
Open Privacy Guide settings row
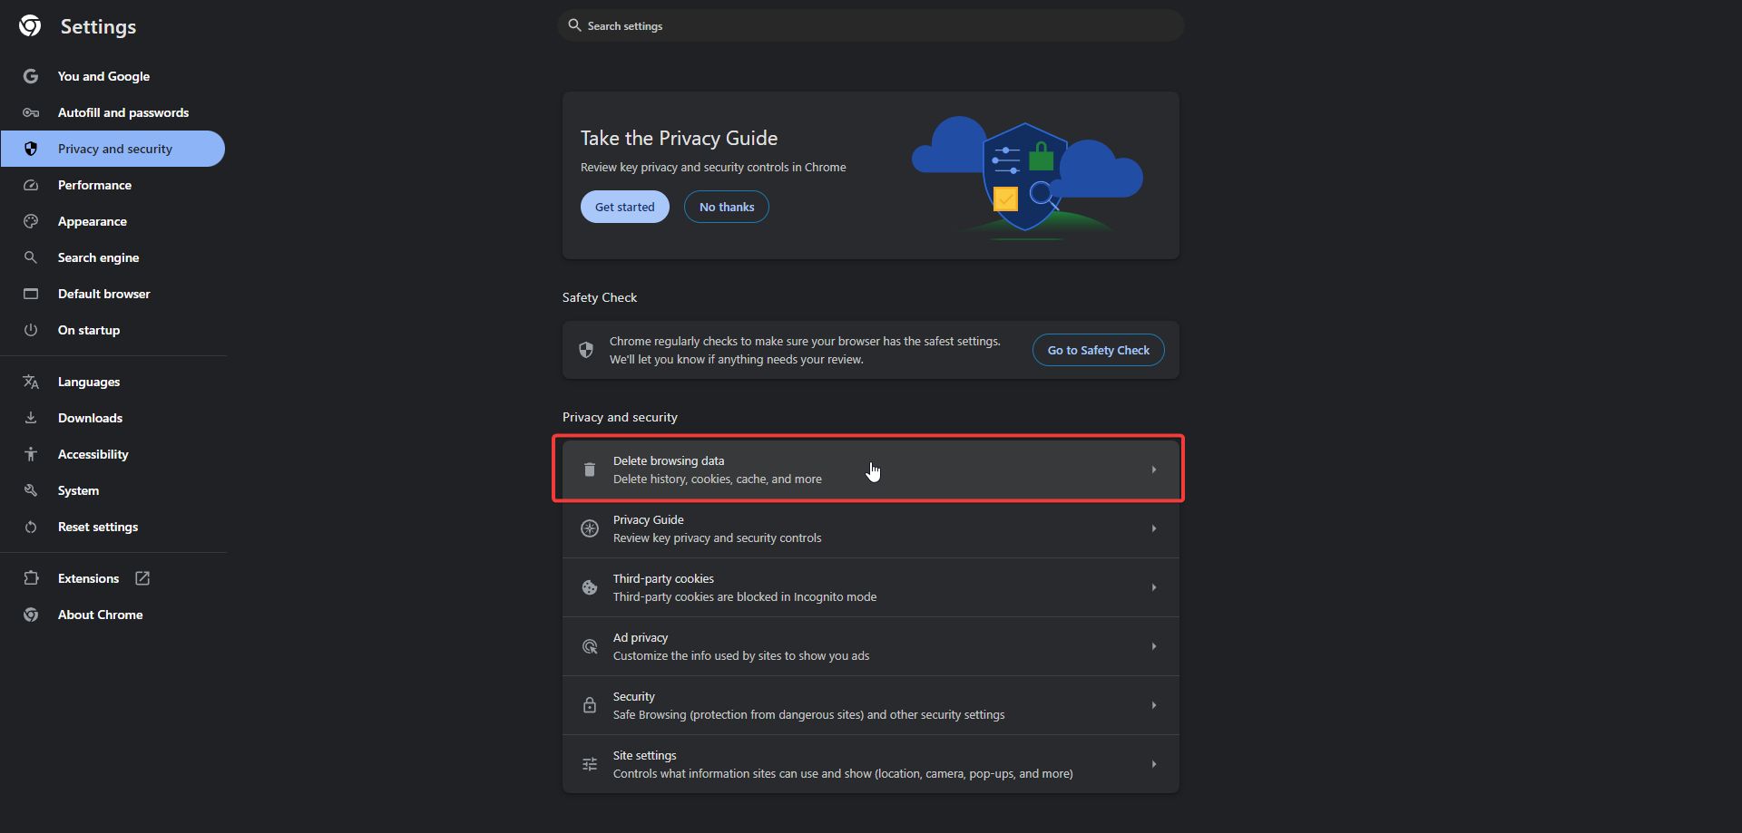871,528
